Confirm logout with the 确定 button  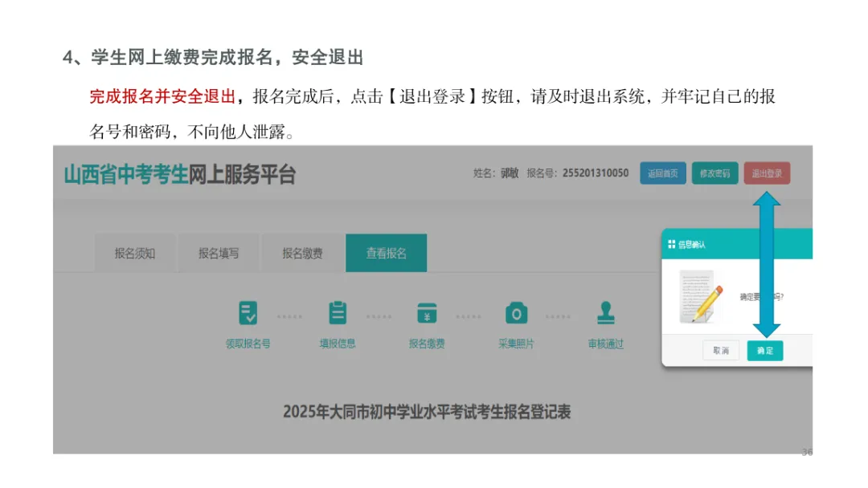pyautogui.click(x=764, y=351)
